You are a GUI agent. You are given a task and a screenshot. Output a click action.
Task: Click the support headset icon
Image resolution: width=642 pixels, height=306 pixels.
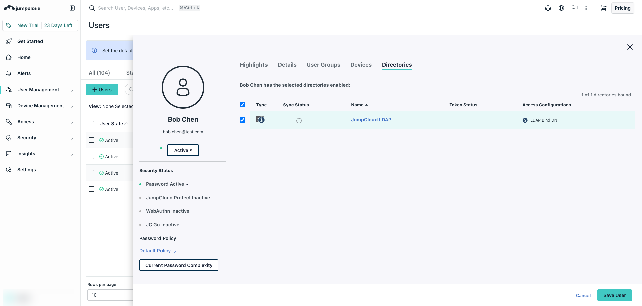(548, 8)
